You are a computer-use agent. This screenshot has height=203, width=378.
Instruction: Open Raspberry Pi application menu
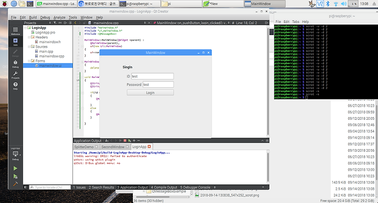(4, 4)
